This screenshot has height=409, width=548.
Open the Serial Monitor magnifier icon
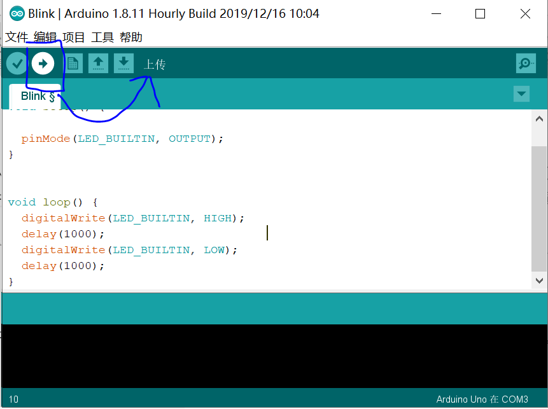click(x=526, y=64)
